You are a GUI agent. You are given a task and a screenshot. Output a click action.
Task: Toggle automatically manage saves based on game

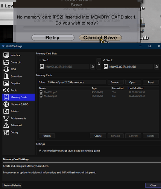point(40,151)
